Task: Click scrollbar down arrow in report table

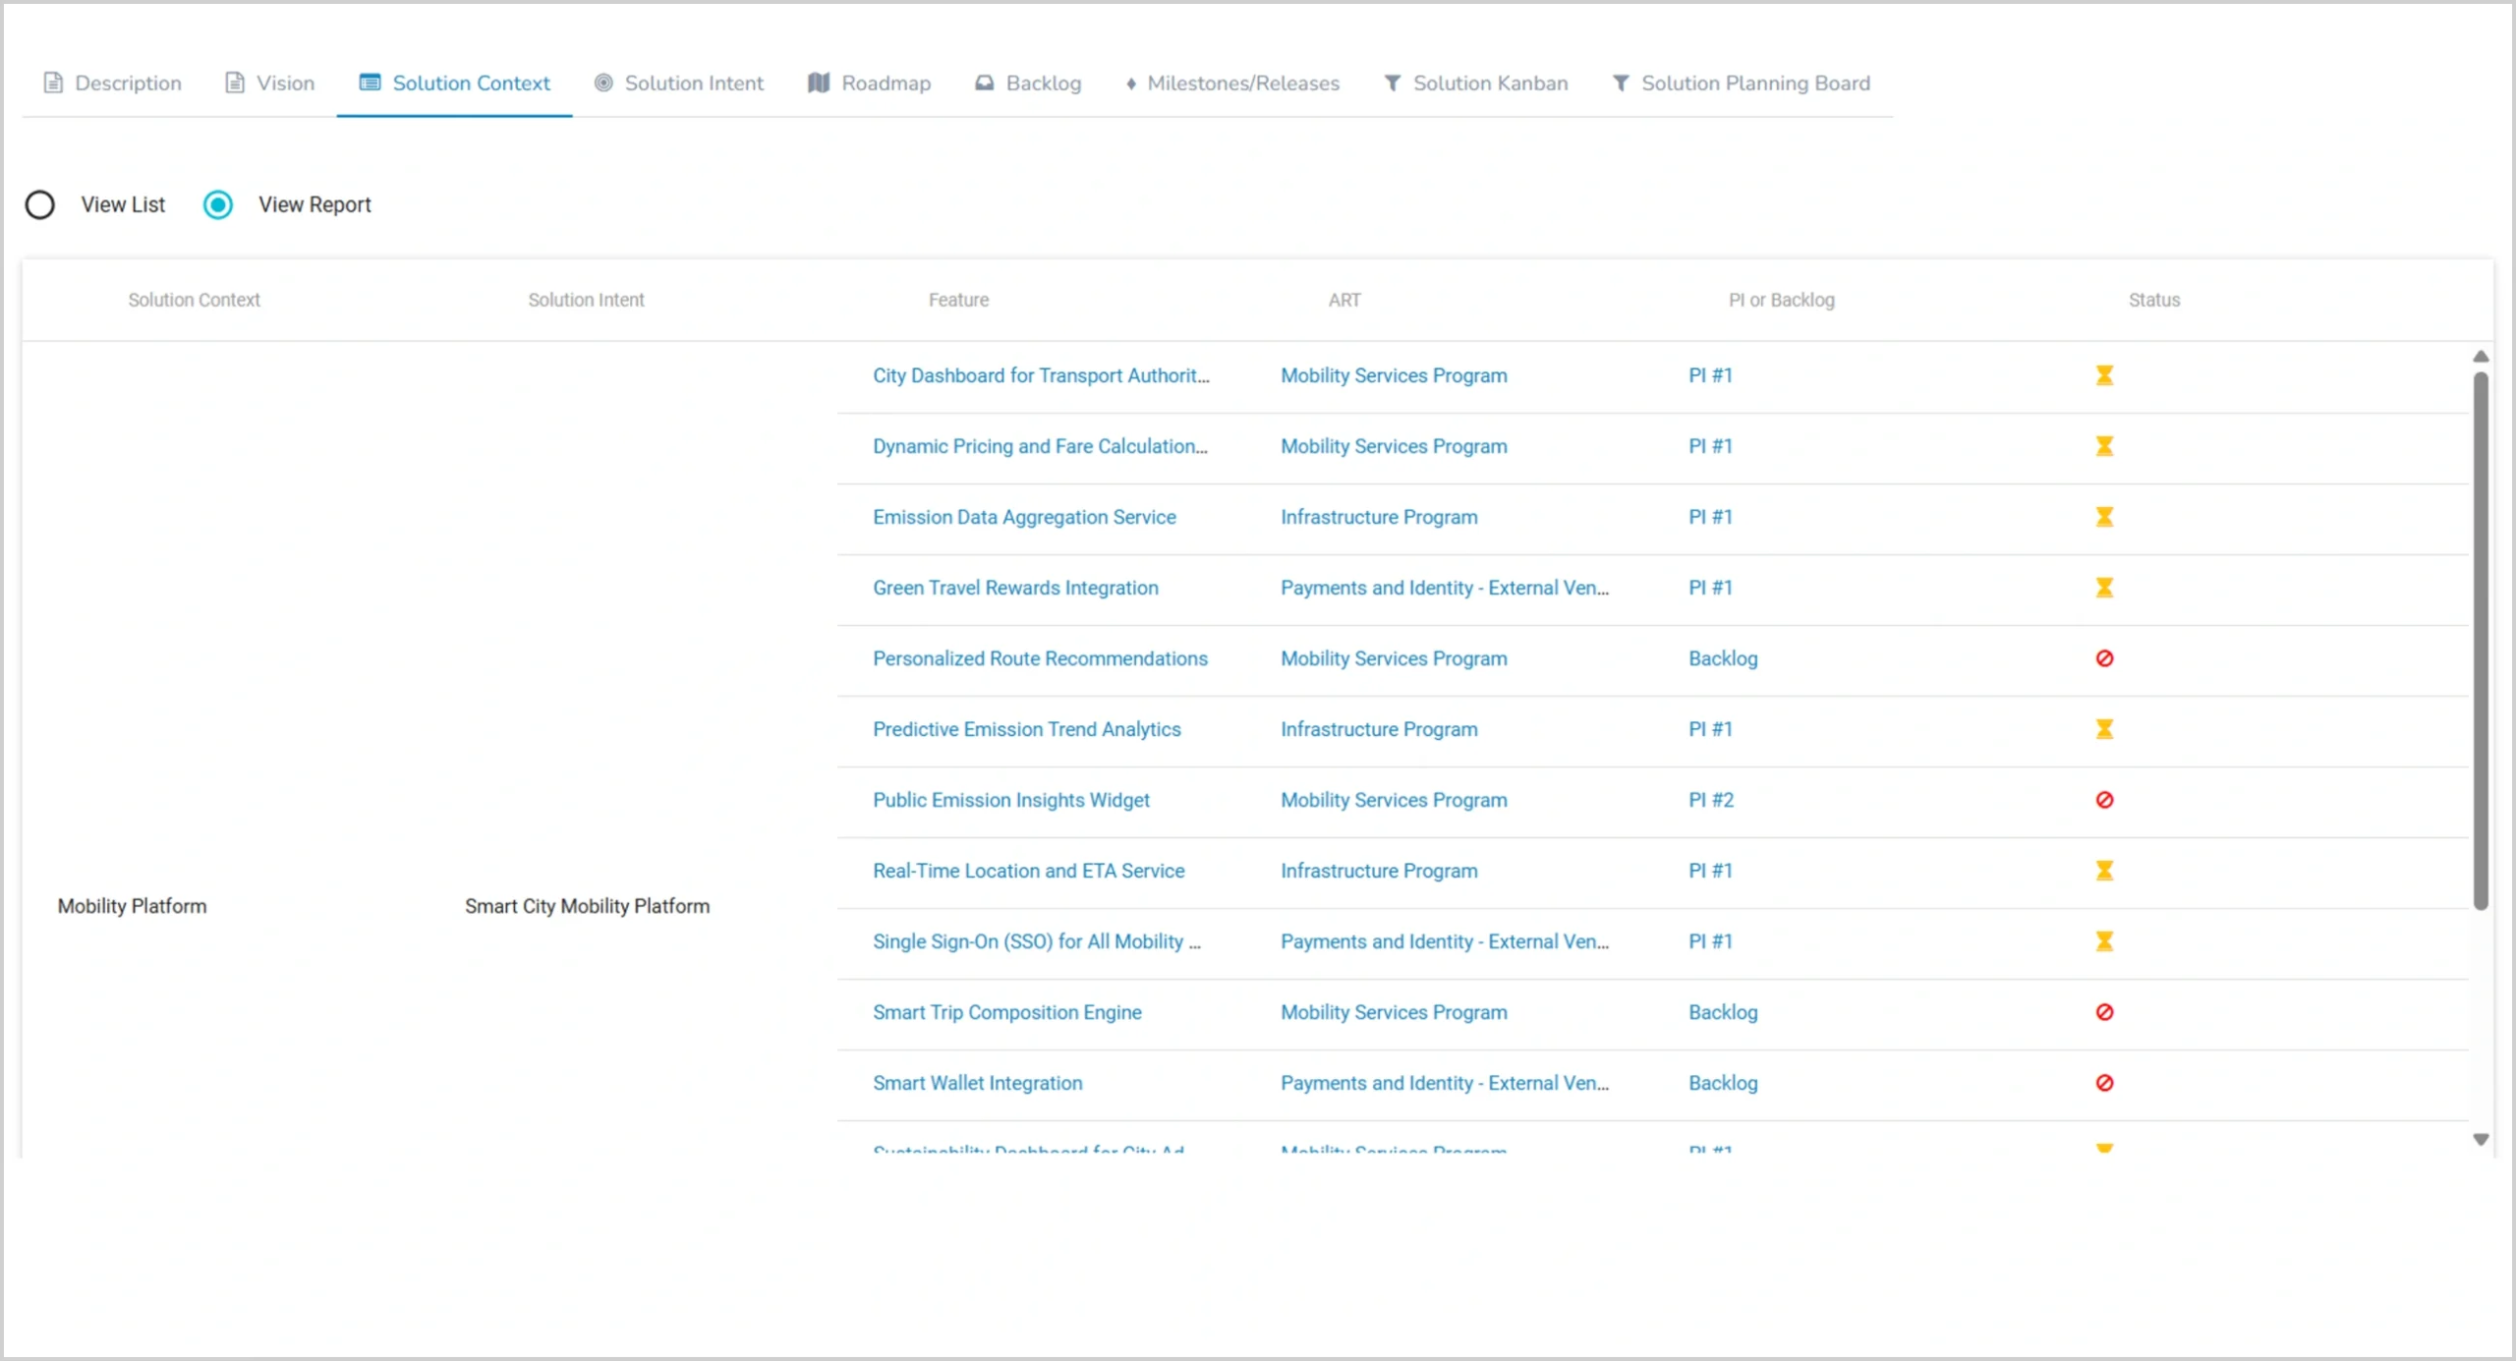Action: pos(2481,1140)
